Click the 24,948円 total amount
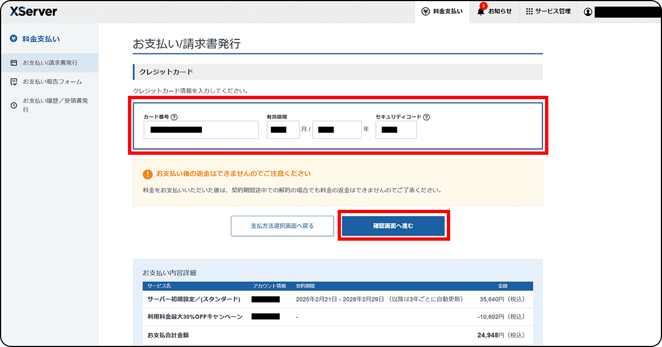This screenshot has height=347, width=662. [501, 334]
